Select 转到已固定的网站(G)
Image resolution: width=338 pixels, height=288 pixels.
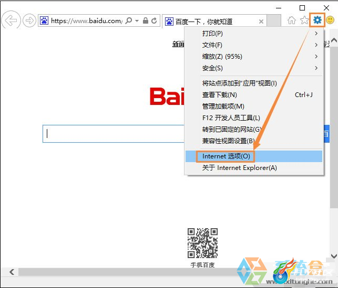coord(254,129)
